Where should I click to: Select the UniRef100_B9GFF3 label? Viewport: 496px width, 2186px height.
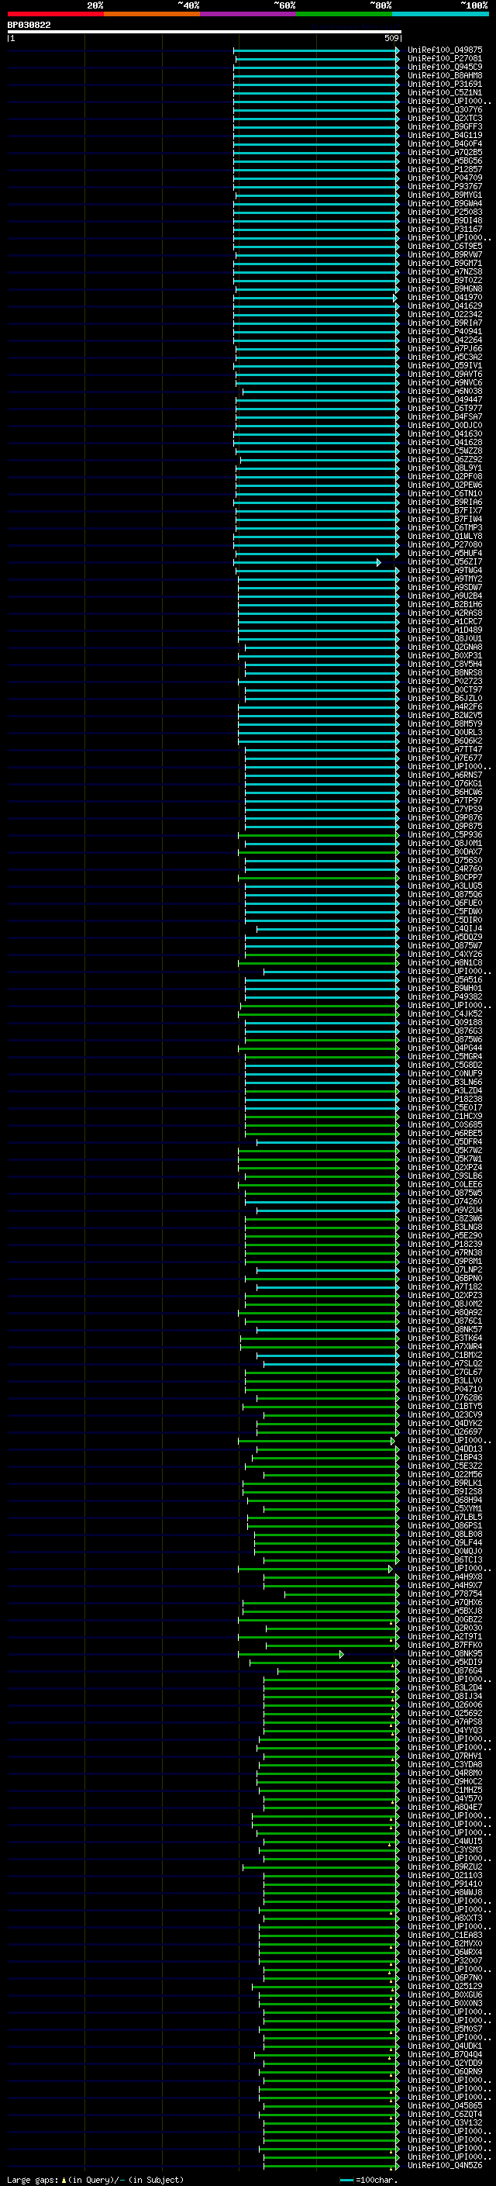click(x=445, y=126)
